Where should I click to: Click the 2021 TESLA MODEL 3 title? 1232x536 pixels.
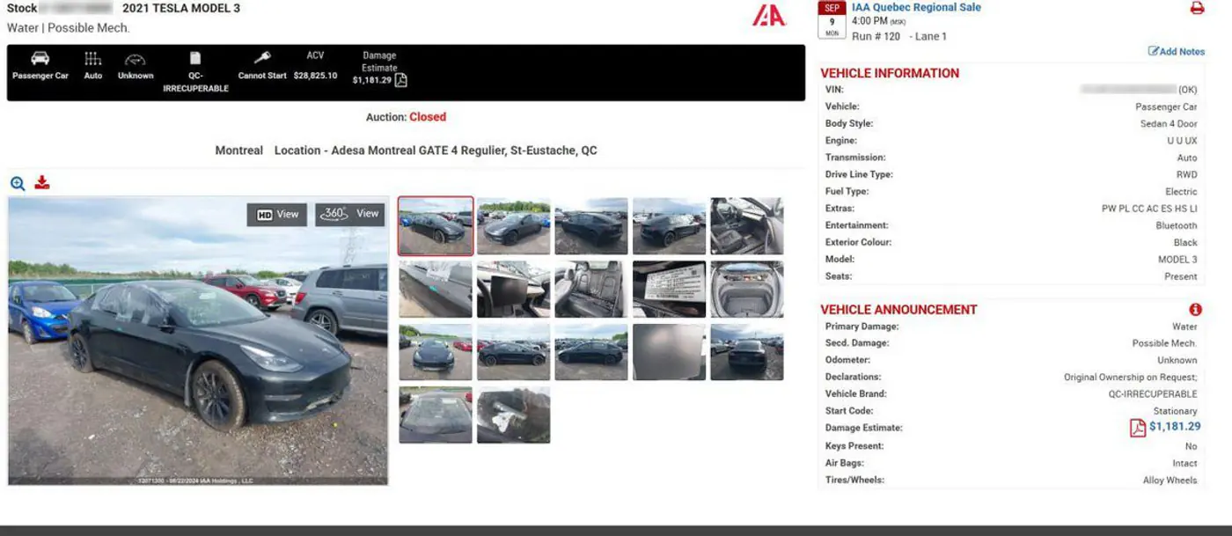tap(181, 8)
